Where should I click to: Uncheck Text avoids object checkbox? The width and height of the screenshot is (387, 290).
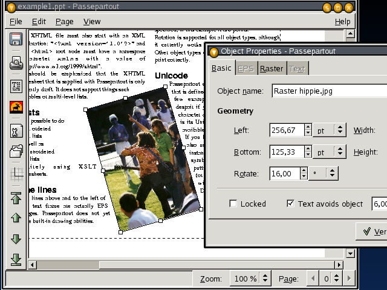[x=290, y=204]
